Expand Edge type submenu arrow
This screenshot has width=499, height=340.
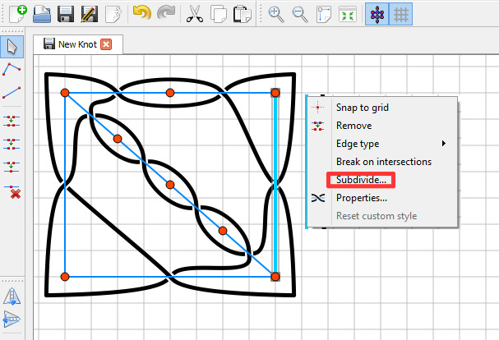coord(444,144)
